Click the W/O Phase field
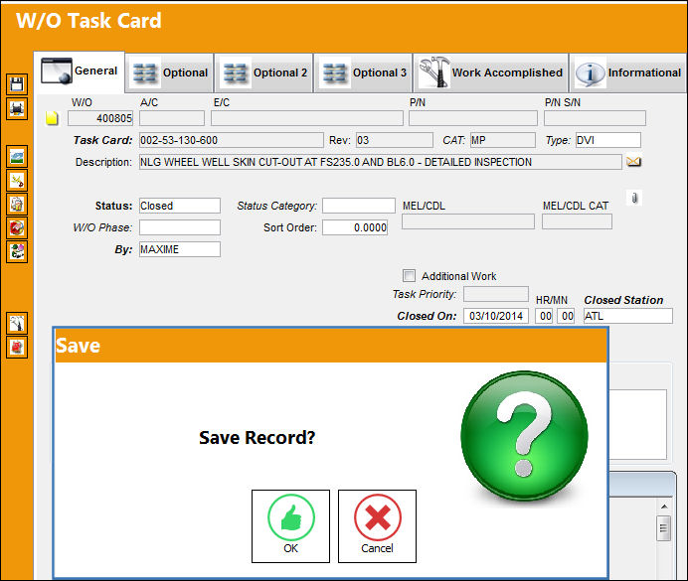 point(180,227)
